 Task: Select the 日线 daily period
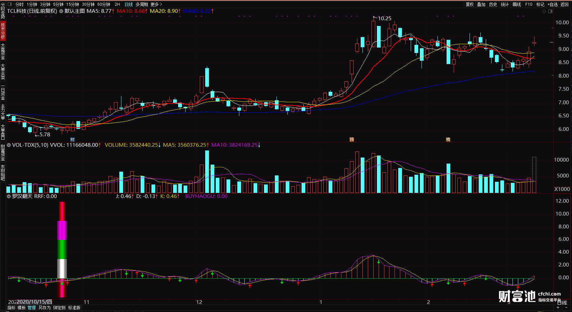tap(128, 4)
